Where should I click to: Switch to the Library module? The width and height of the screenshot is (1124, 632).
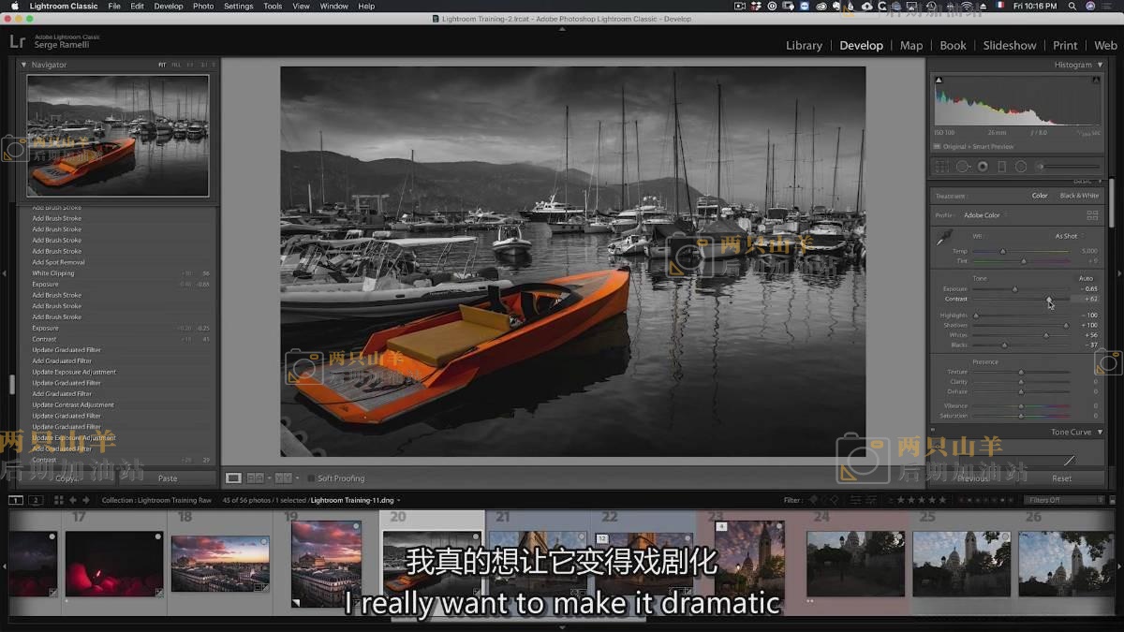click(804, 45)
